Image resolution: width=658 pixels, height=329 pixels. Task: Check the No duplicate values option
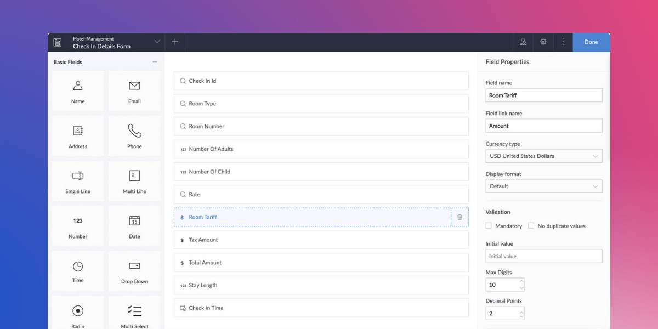point(531,226)
